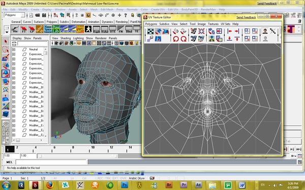The height and width of the screenshot is (190, 305).
Task: Click the Pose Lib shelf button
Action: [x=56, y=29]
